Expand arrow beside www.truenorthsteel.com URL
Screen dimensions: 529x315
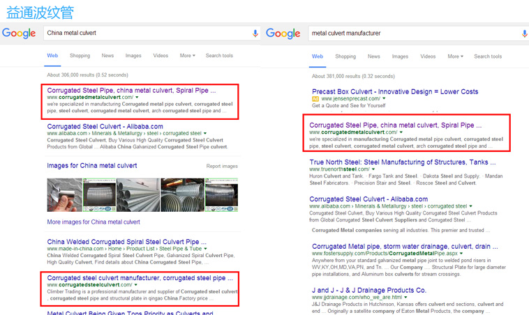(x=373, y=169)
